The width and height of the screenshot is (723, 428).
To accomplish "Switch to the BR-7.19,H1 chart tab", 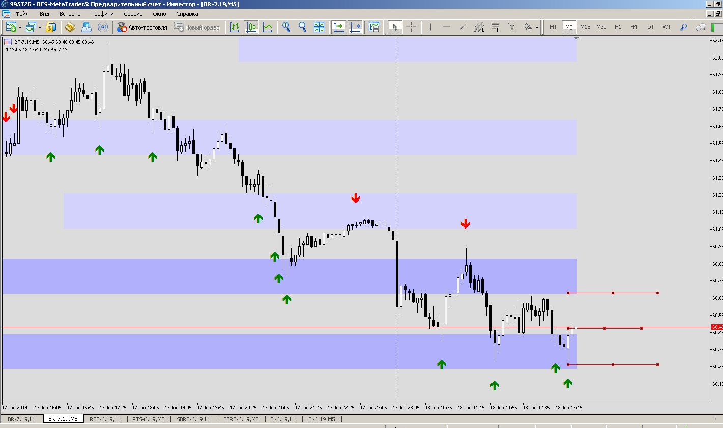I will point(22,419).
